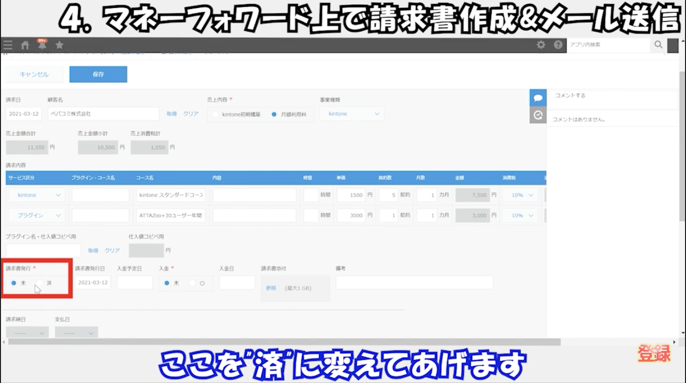Image resolution: width=686 pixels, height=383 pixels.
Task: Click the magnifier to run app search
Action: (x=658, y=45)
